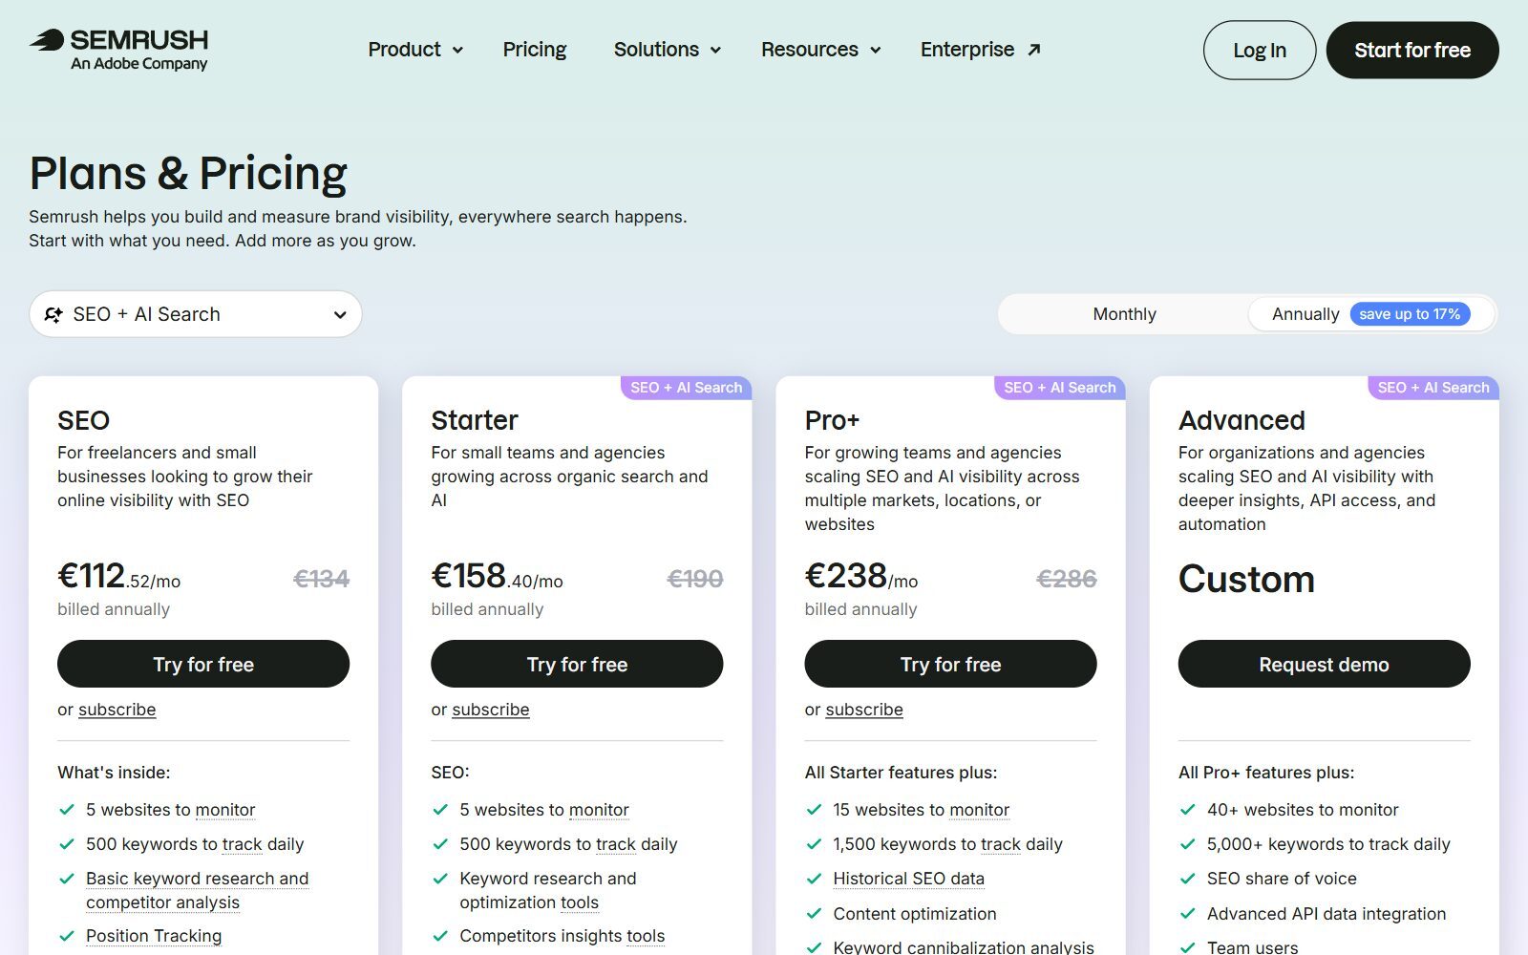Screen dimensions: 1528x955
Task: Click '40+ websites to monitor' in Advanced plan
Action: coord(1303,810)
